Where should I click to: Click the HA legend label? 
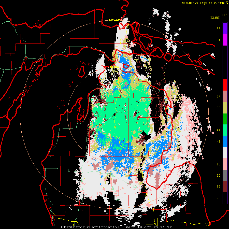218,85
